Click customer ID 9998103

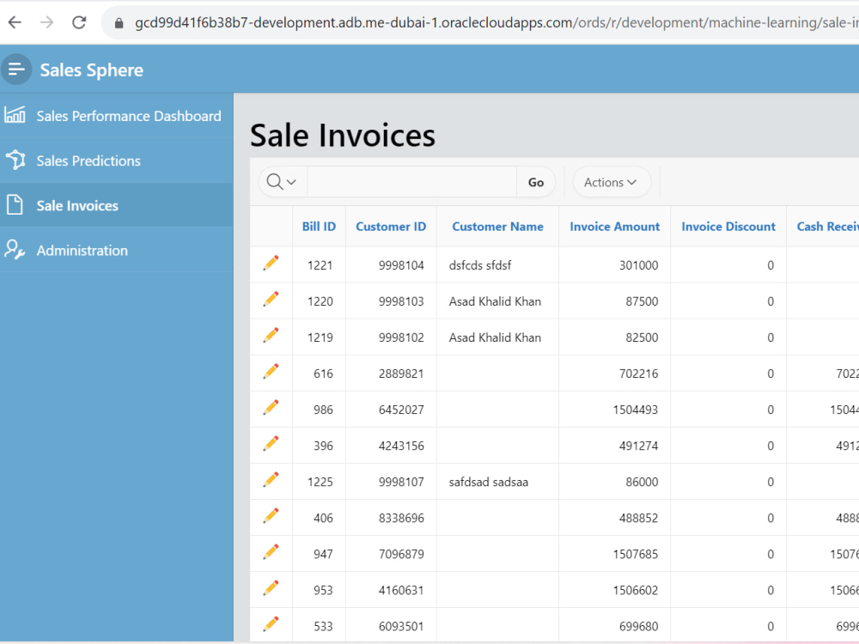(401, 301)
